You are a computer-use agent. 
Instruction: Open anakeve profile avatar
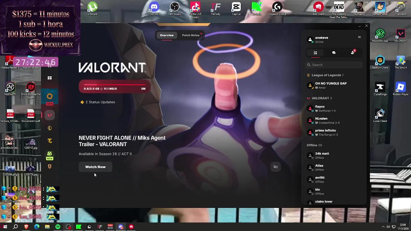310,40
